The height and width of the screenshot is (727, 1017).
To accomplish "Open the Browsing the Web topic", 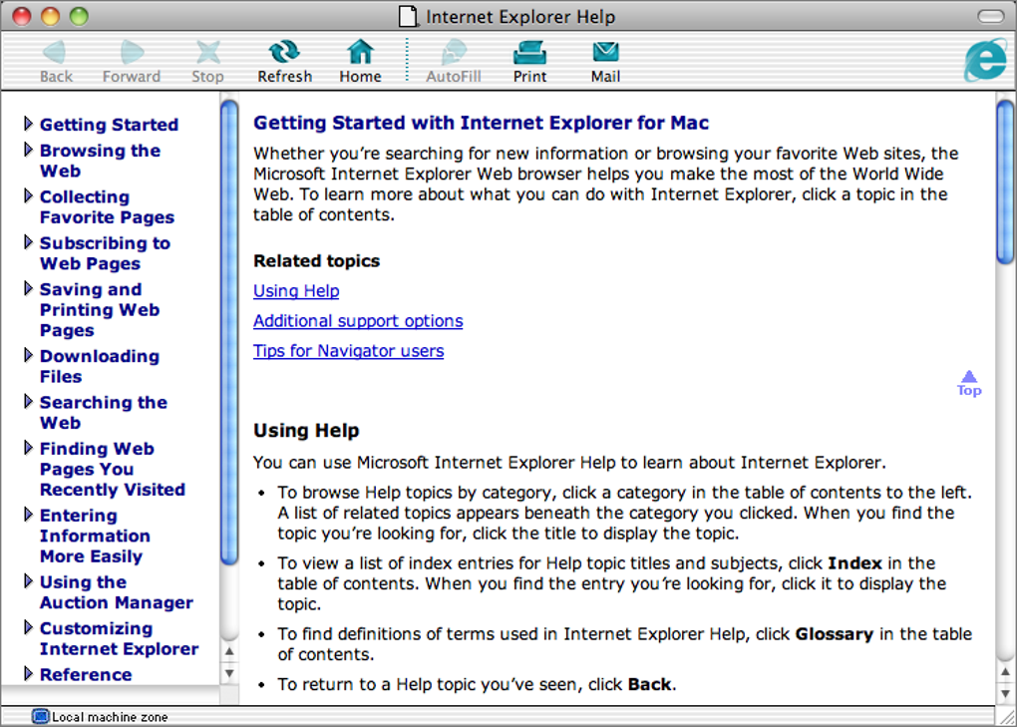I will pyautogui.click(x=100, y=161).
